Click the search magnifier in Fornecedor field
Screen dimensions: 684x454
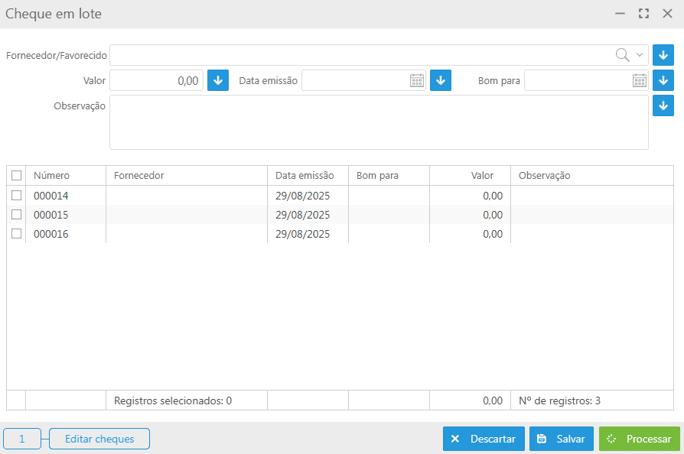623,55
